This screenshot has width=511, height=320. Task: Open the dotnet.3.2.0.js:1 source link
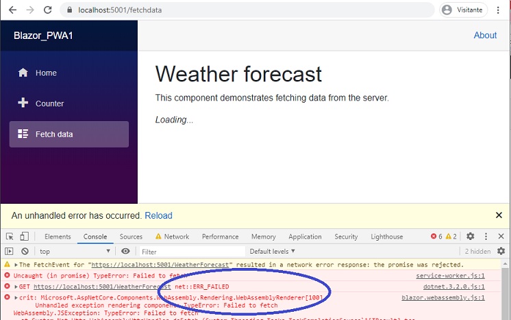click(x=454, y=286)
